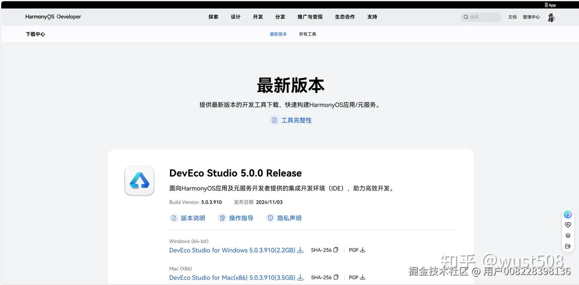
Task: Copy SHA-256 for Windows package
Action: tap(336, 250)
